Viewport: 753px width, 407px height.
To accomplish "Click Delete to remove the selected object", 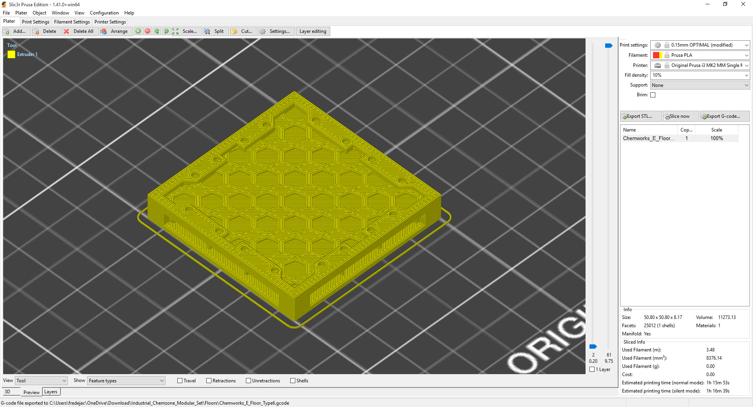I will click(46, 31).
